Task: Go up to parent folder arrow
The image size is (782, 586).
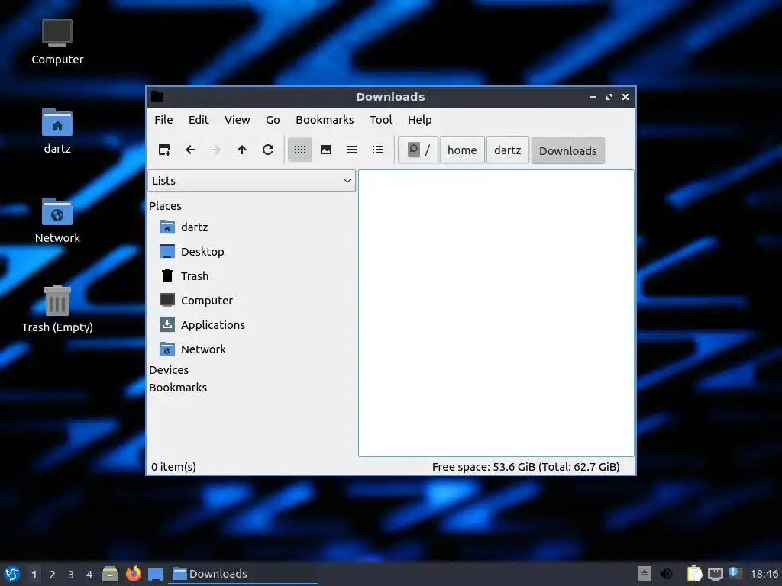Action: pyautogui.click(x=242, y=150)
